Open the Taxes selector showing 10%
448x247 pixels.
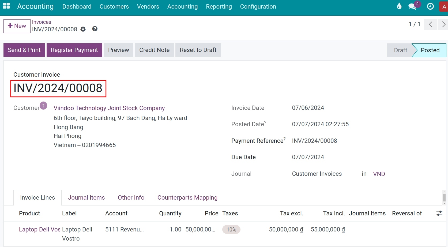[x=231, y=229]
